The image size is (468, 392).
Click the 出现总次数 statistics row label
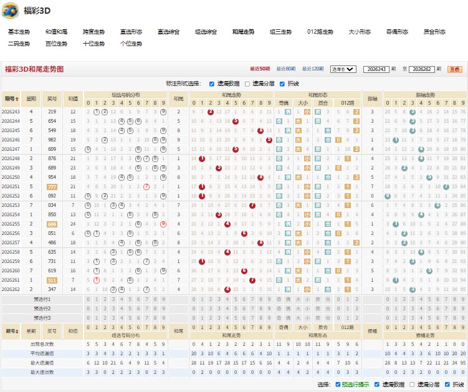click(x=42, y=344)
